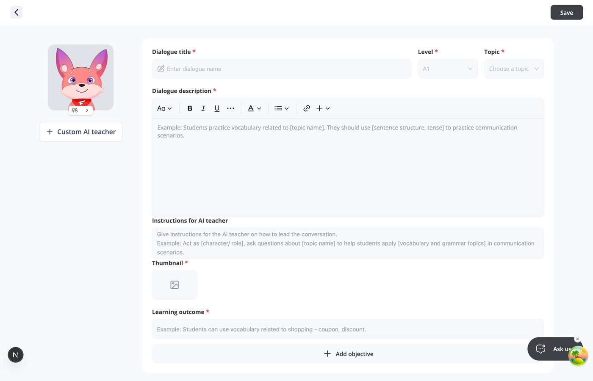The height and width of the screenshot is (381, 593).
Task: Open the Level dropdown showing A1
Action: tap(448, 69)
